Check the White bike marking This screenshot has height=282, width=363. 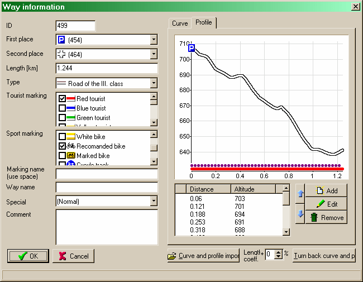[63, 137]
